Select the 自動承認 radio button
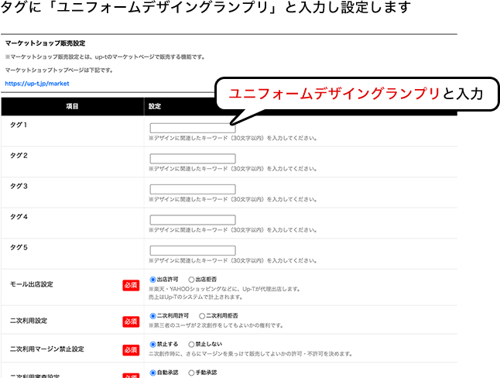Screen dimensions: 500x378 (153, 373)
